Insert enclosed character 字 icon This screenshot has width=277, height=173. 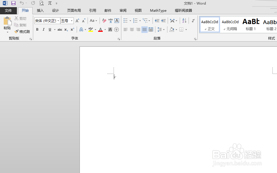116,30
